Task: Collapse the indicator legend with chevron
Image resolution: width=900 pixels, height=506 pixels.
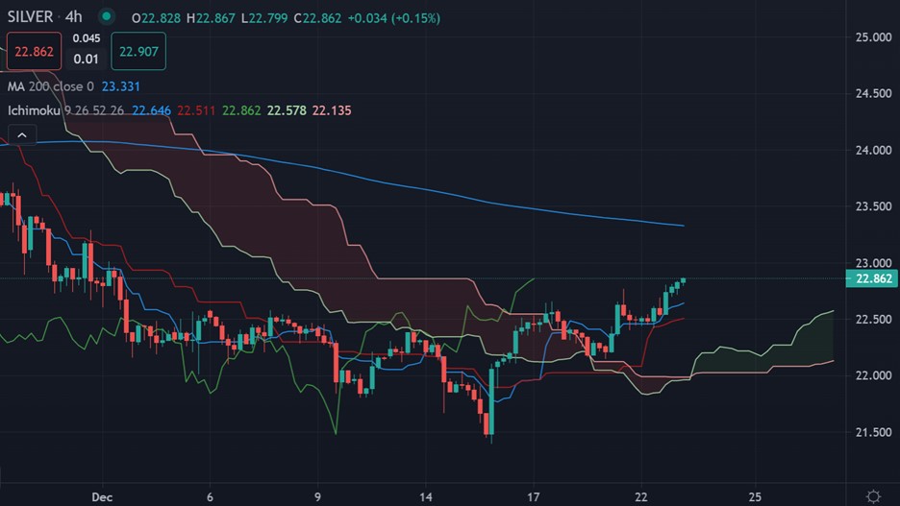Action: 22,135
